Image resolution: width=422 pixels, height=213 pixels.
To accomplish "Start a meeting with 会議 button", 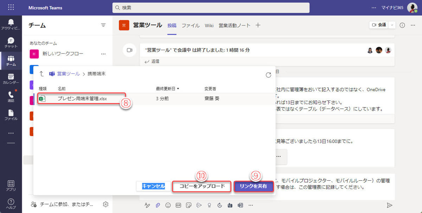I will click(379, 25).
